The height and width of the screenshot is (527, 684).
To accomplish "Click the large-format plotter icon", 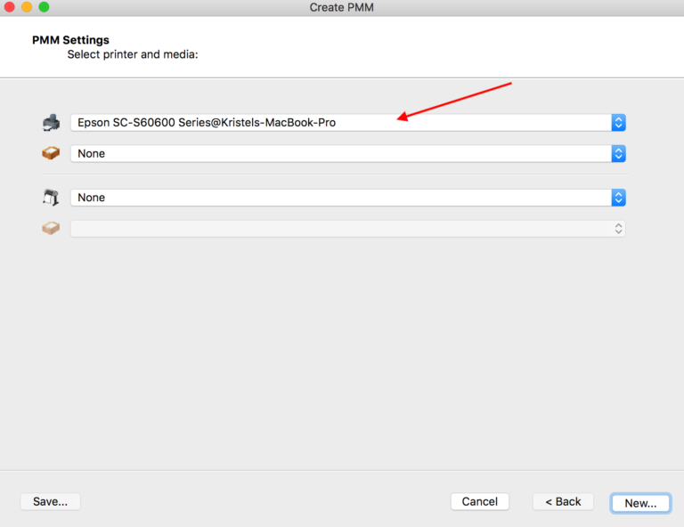I will pyautogui.click(x=51, y=197).
